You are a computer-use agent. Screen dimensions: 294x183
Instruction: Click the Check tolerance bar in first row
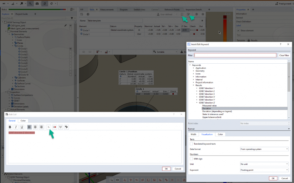point(194,30)
